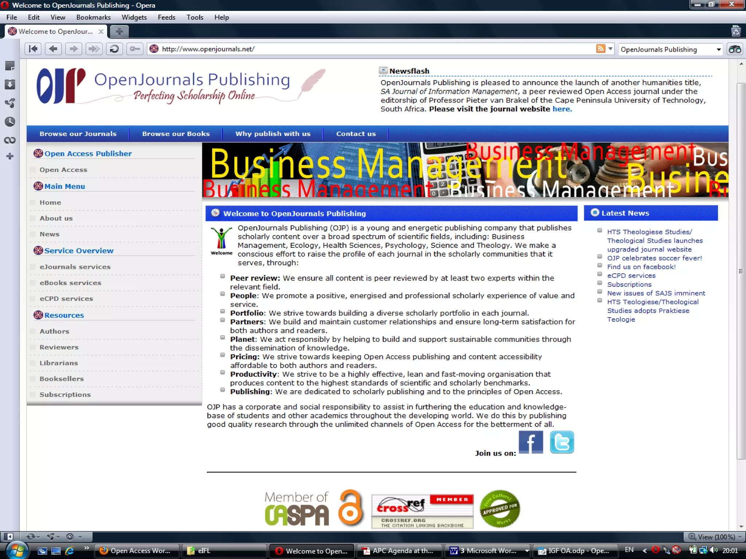
Task: Open the closed tabs trash can
Action: (x=736, y=31)
